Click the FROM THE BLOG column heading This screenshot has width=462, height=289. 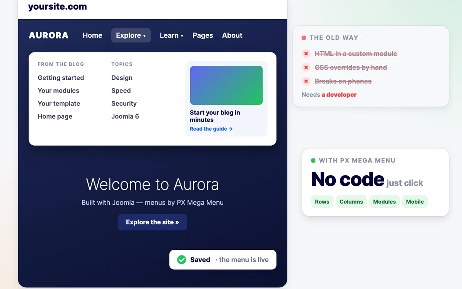tap(61, 64)
